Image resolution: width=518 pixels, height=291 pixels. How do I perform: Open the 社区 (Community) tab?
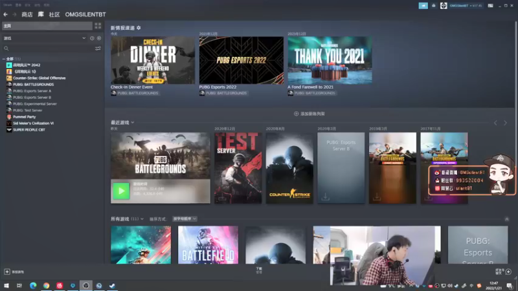tap(54, 14)
